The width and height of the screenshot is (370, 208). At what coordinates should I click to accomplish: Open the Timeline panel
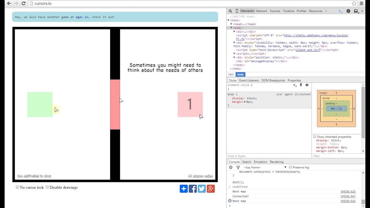coord(288,11)
